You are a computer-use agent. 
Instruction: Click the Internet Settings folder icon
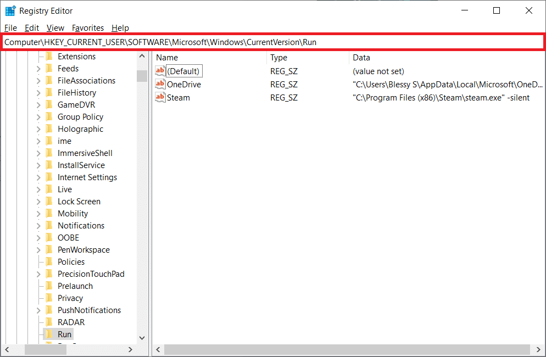49,177
